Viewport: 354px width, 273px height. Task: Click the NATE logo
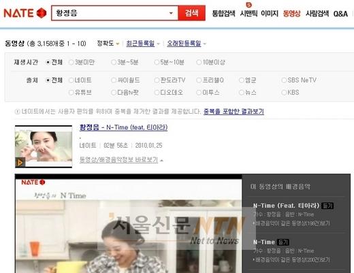tap(25, 13)
